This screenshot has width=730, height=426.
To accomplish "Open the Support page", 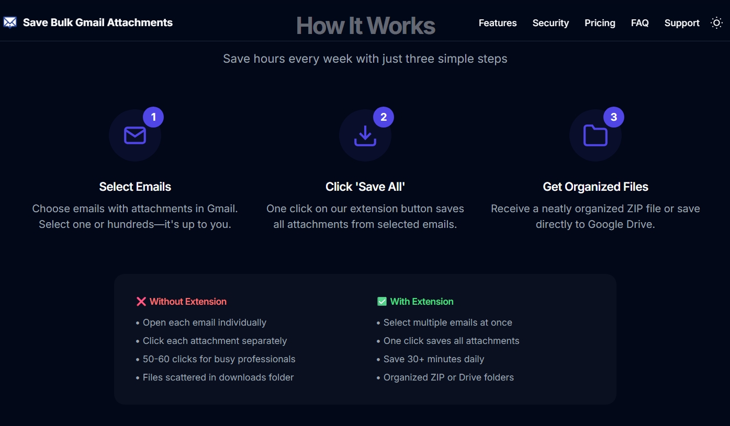I will click(x=682, y=23).
